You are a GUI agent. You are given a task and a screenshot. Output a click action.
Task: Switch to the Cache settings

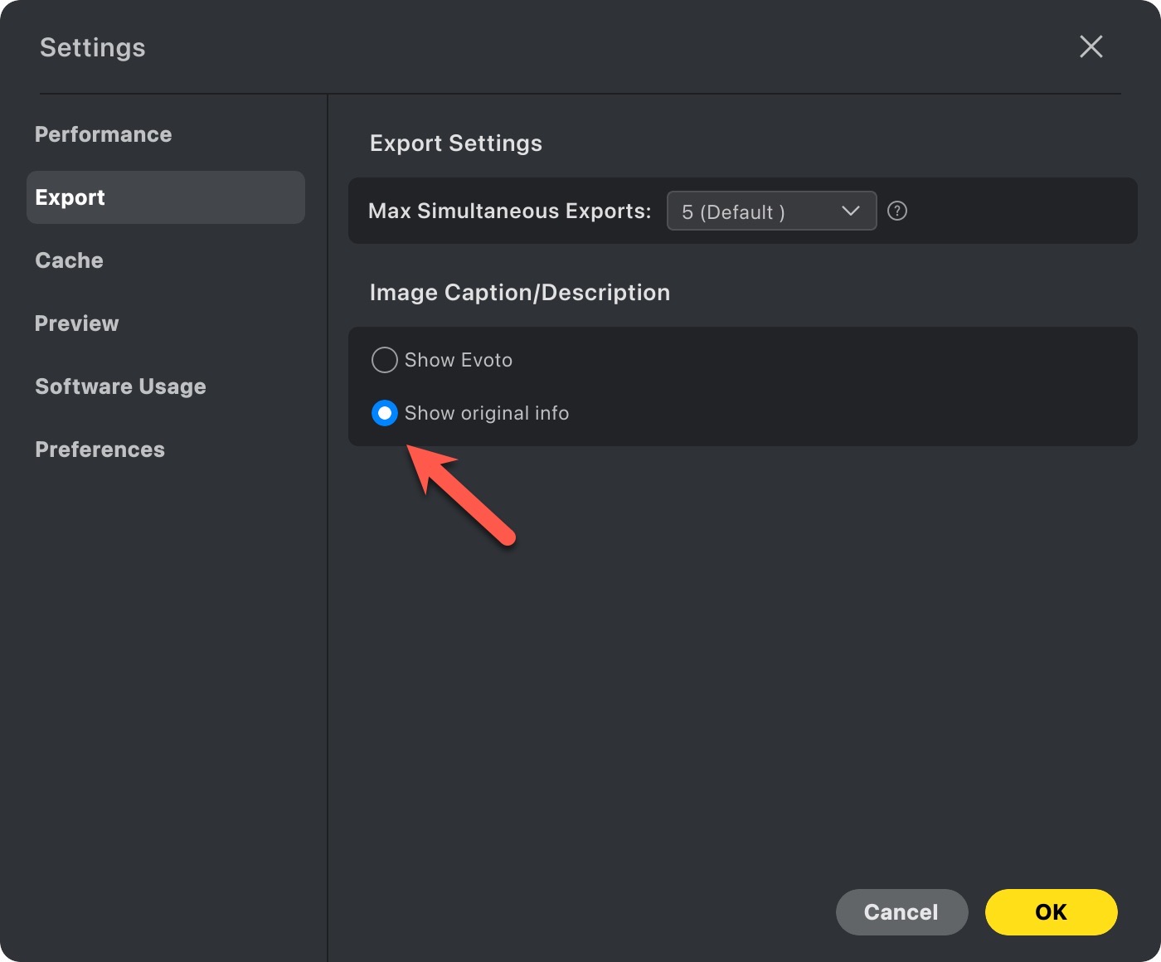[69, 260]
